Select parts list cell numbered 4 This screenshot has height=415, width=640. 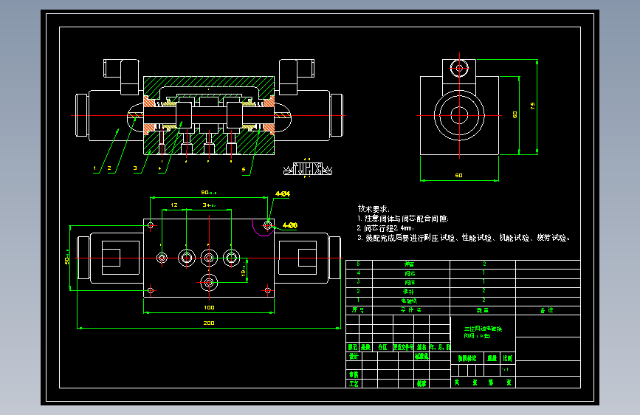pyautogui.click(x=359, y=273)
